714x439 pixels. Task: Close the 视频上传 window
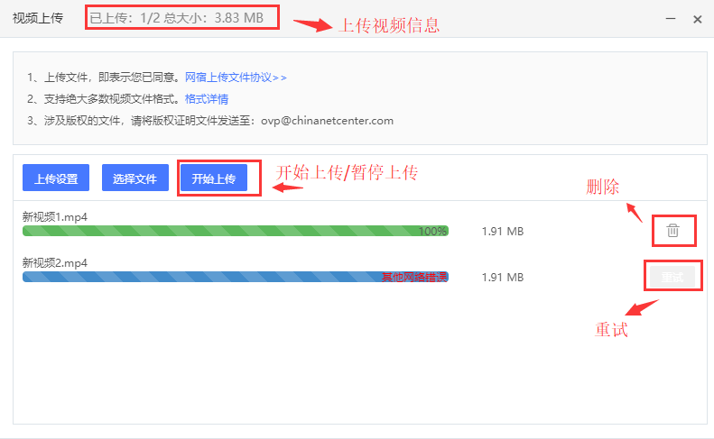(697, 19)
